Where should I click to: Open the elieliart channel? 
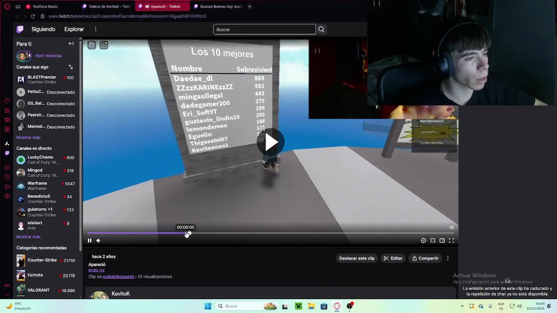[47, 225]
